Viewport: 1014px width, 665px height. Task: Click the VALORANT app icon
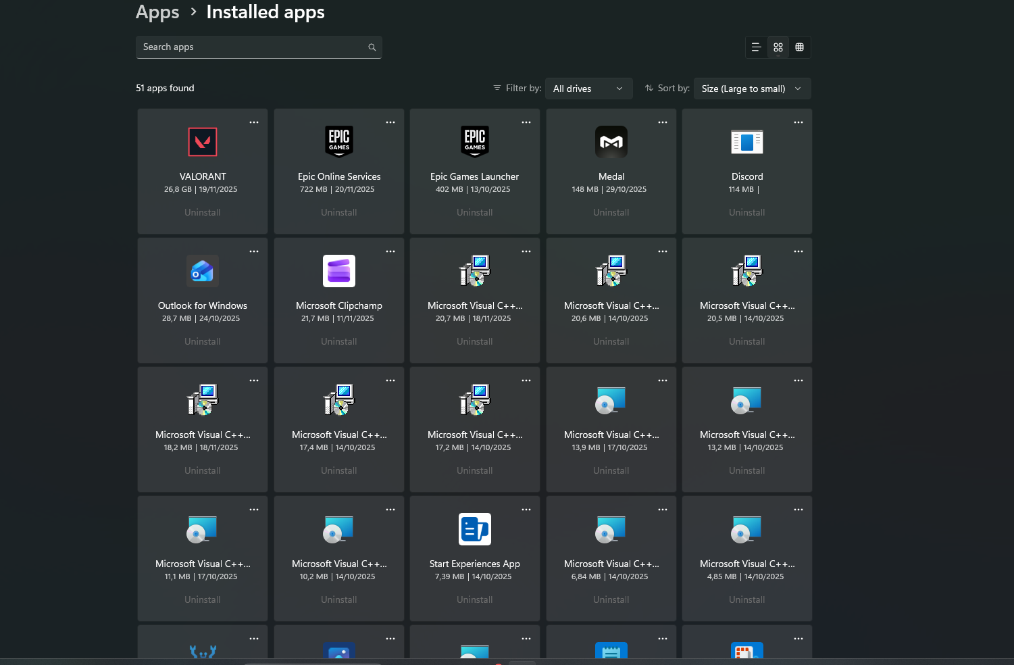click(203, 142)
